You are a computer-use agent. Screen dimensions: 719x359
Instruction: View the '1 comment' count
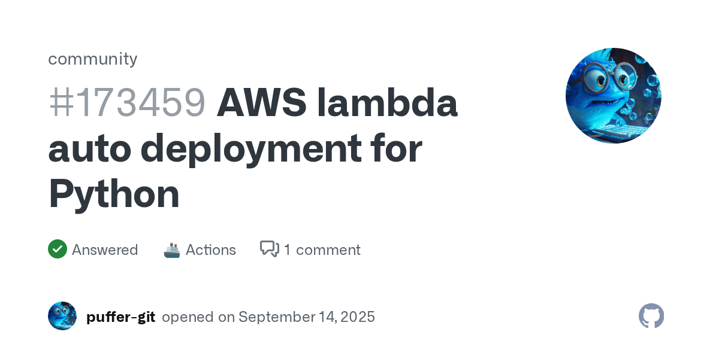point(322,250)
